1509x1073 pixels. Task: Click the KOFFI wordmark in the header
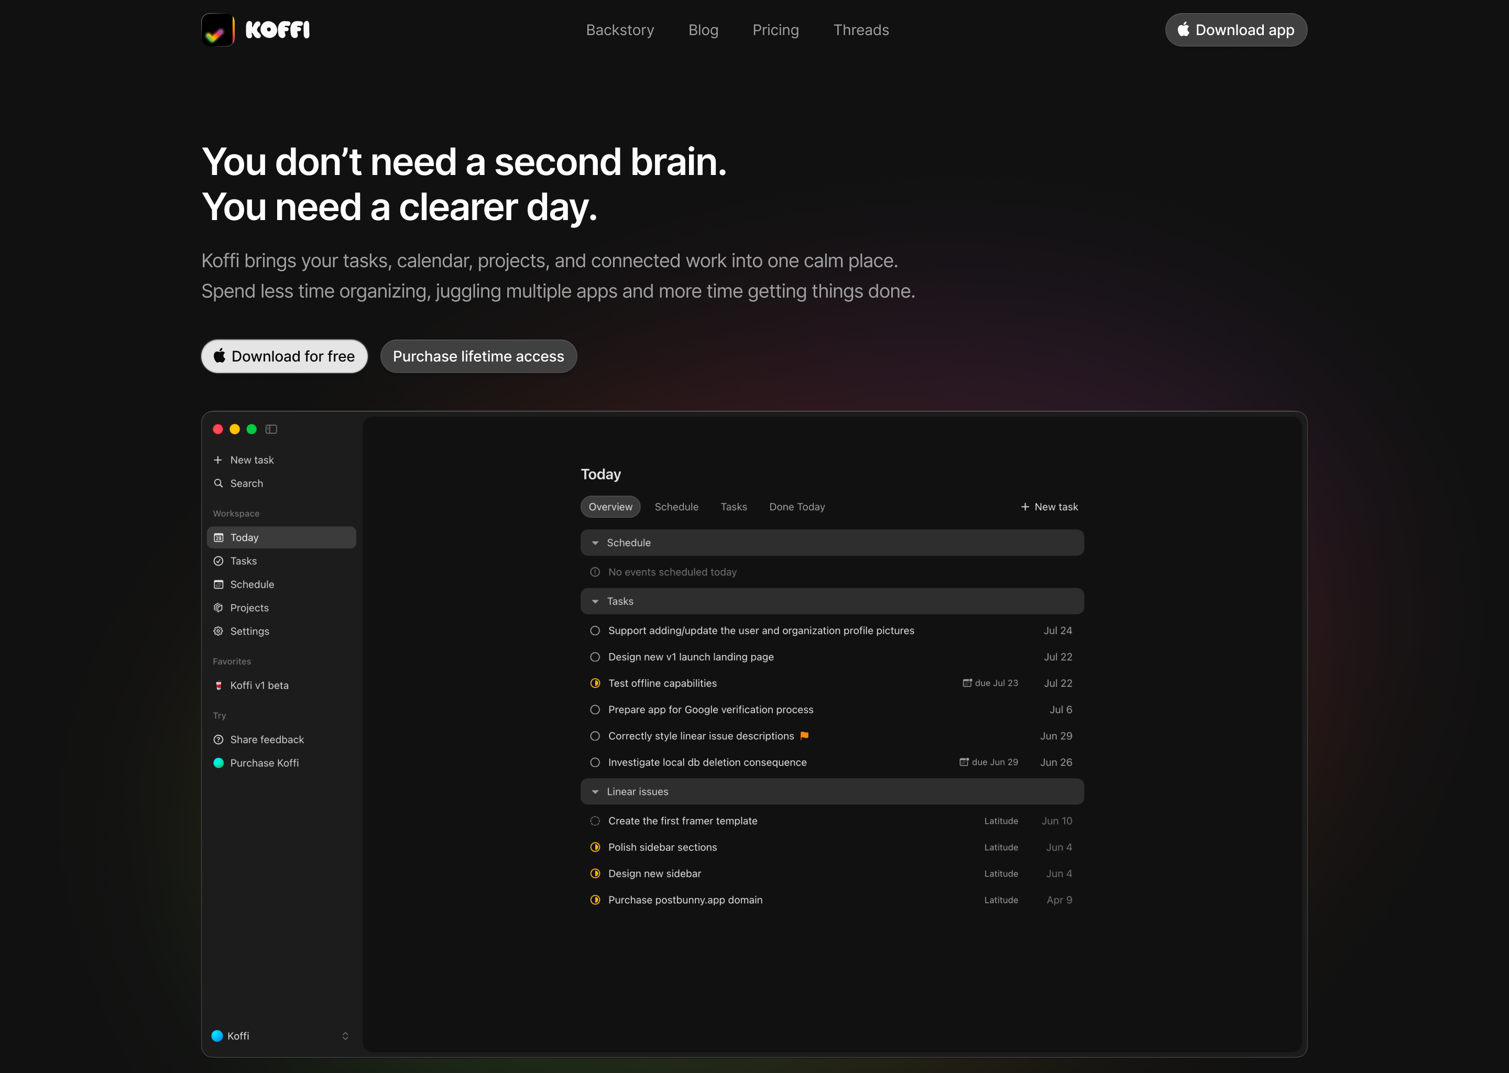[x=278, y=30]
